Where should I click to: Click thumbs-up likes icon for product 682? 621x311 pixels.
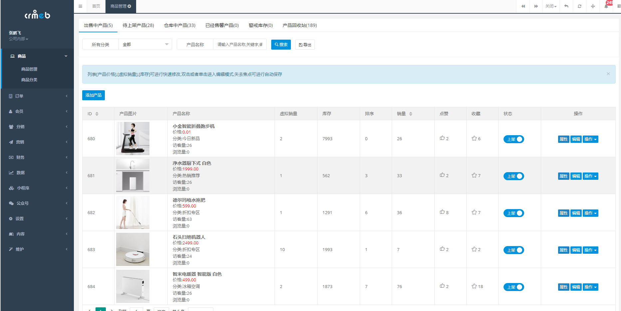442,212
